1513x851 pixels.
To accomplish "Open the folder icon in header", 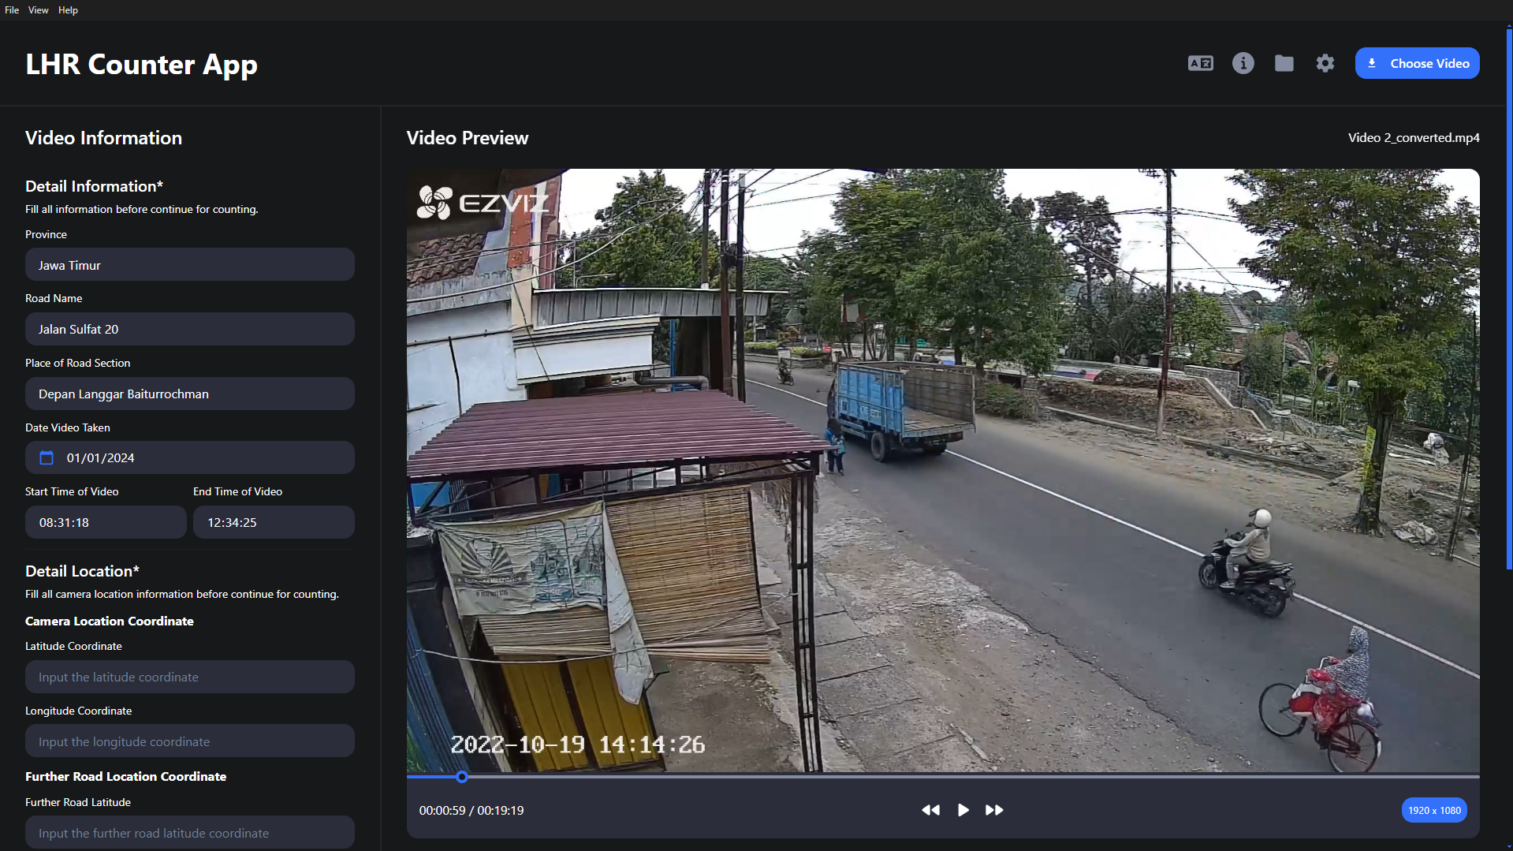I will tap(1284, 63).
